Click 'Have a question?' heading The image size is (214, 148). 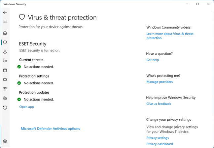[x=160, y=54]
